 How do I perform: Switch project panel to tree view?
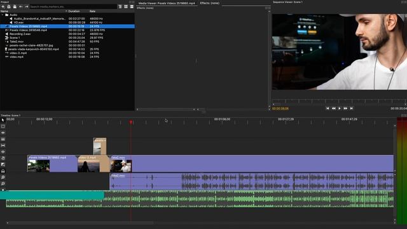(120, 6)
